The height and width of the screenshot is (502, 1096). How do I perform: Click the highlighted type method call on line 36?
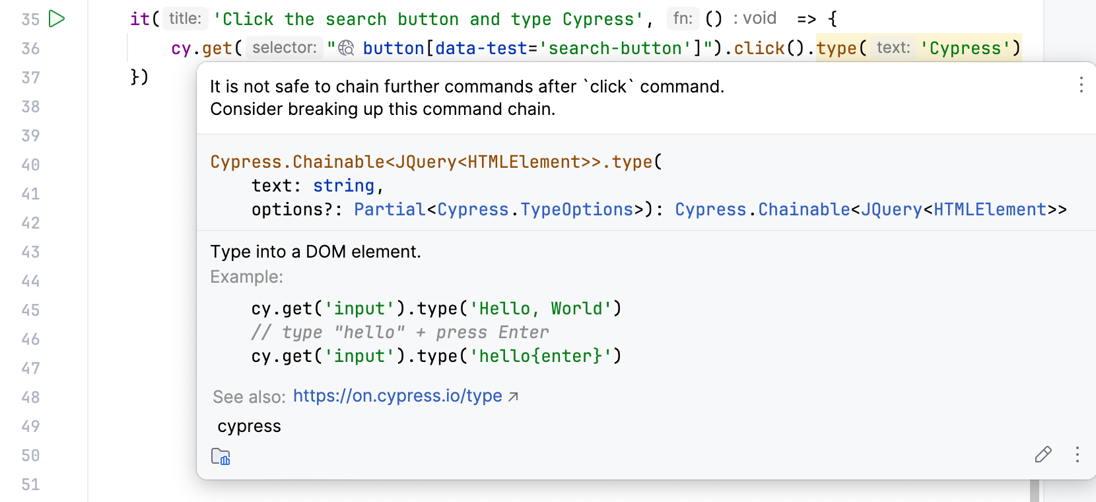pyautogui.click(x=836, y=48)
